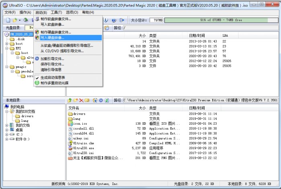Open the 文件(F) menu
The image size is (281, 189).
coord(10,12)
